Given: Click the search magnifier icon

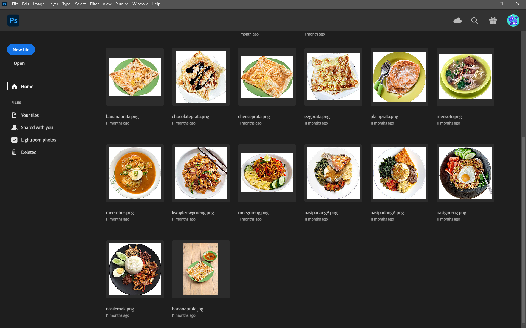Looking at the screenshot, I should tap(474, 21).
